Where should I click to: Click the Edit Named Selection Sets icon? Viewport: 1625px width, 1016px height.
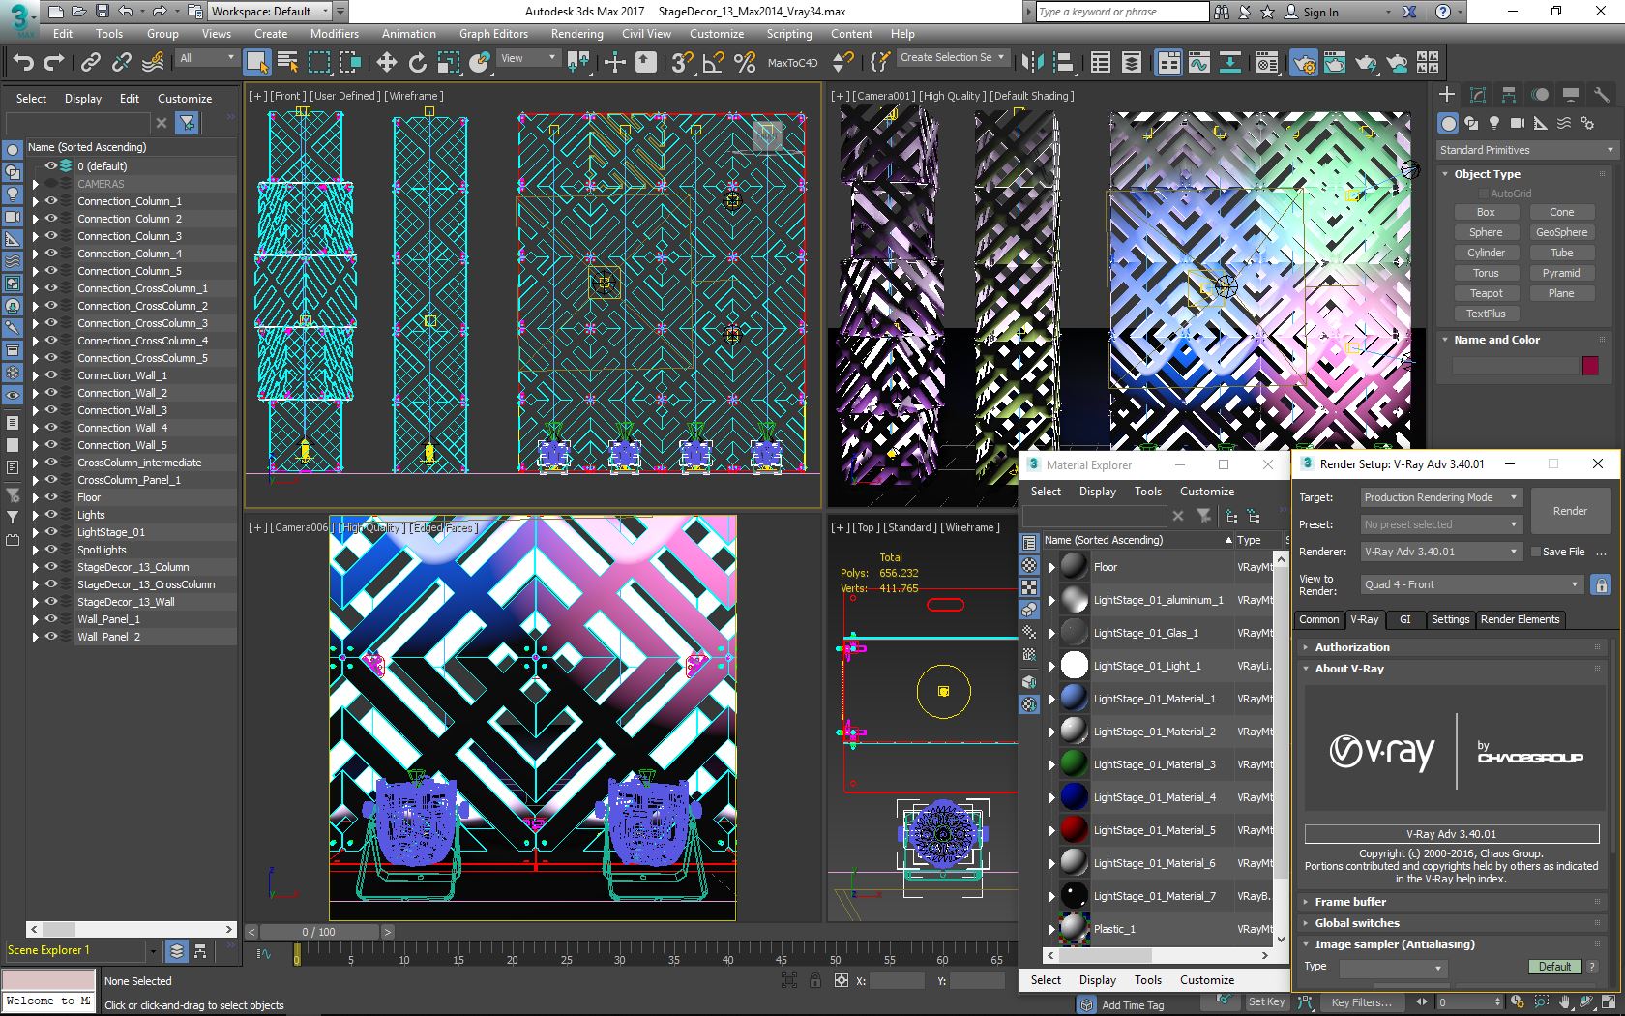tap(879, 63)
